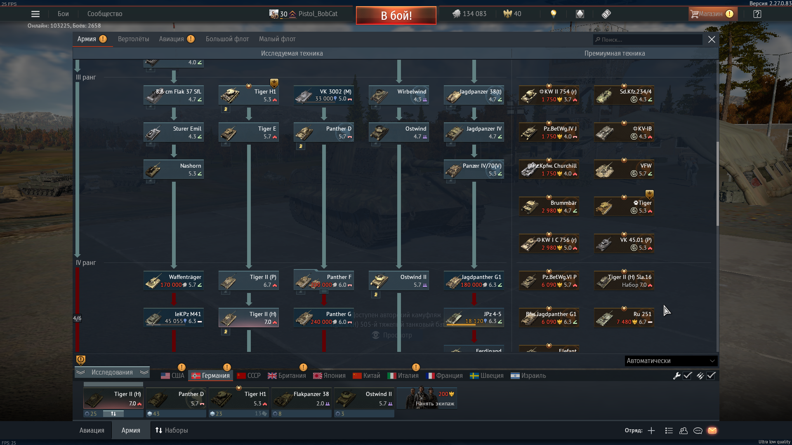Click the crew level icon under Ostwind II slot
The image size is (792, 445).
click(x=337, y=414)
